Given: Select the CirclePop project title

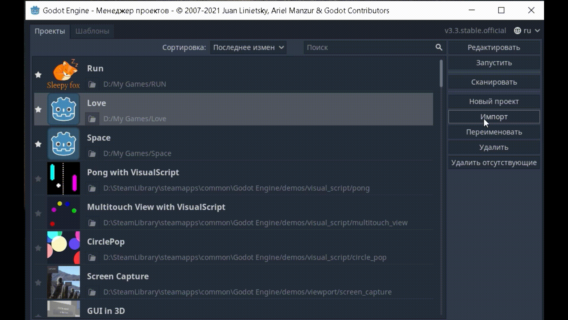Looking at the screenshot, I should tap(106, 242).
